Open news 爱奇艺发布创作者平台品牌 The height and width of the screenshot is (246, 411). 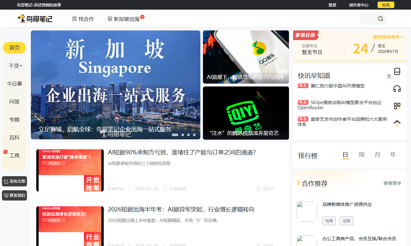click(x=343, y=122)
